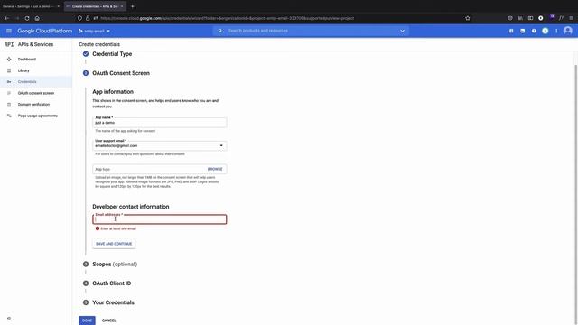This screenshot has height=325, width=578.
Task: Click the gift icon in header
Action: [x=511, y=31]
